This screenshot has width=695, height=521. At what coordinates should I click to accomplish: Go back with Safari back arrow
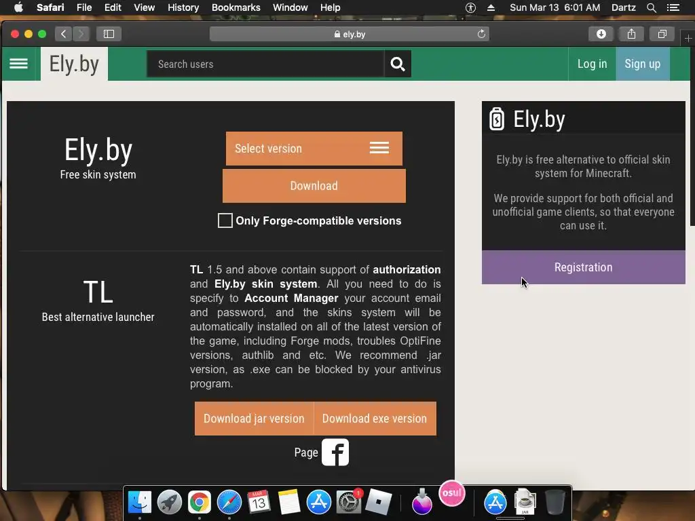63,34
